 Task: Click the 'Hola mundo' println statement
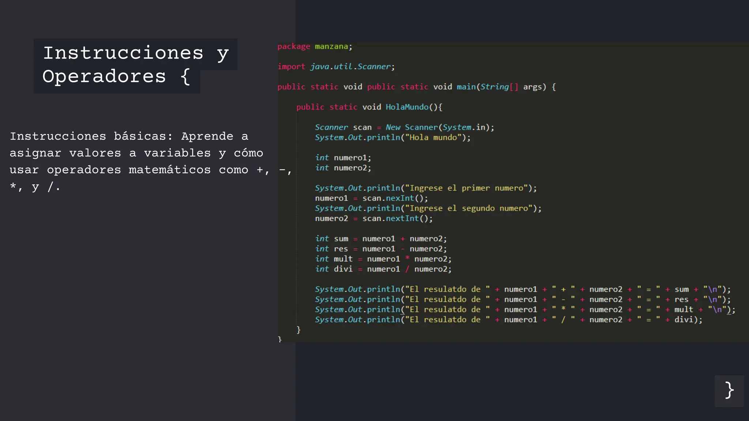(x=392, y=137)
